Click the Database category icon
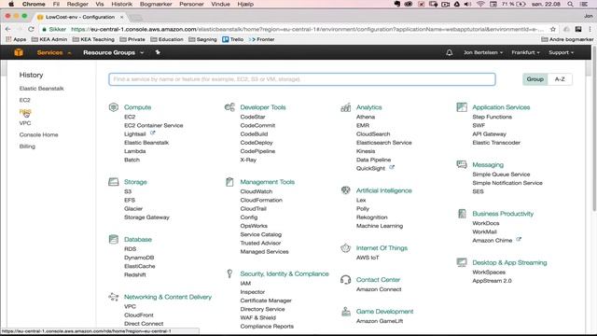The height and width of the screenshot is (336, 597). 114,239
